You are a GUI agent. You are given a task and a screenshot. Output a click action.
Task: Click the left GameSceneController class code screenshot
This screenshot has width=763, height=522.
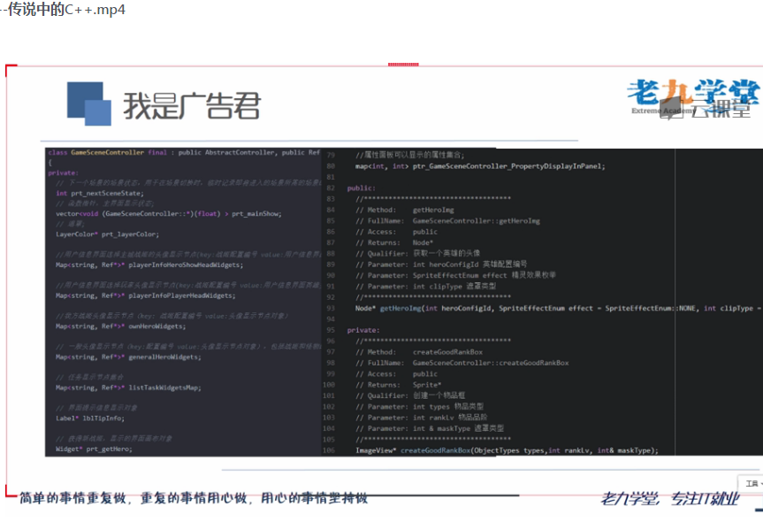pos(183,302)
